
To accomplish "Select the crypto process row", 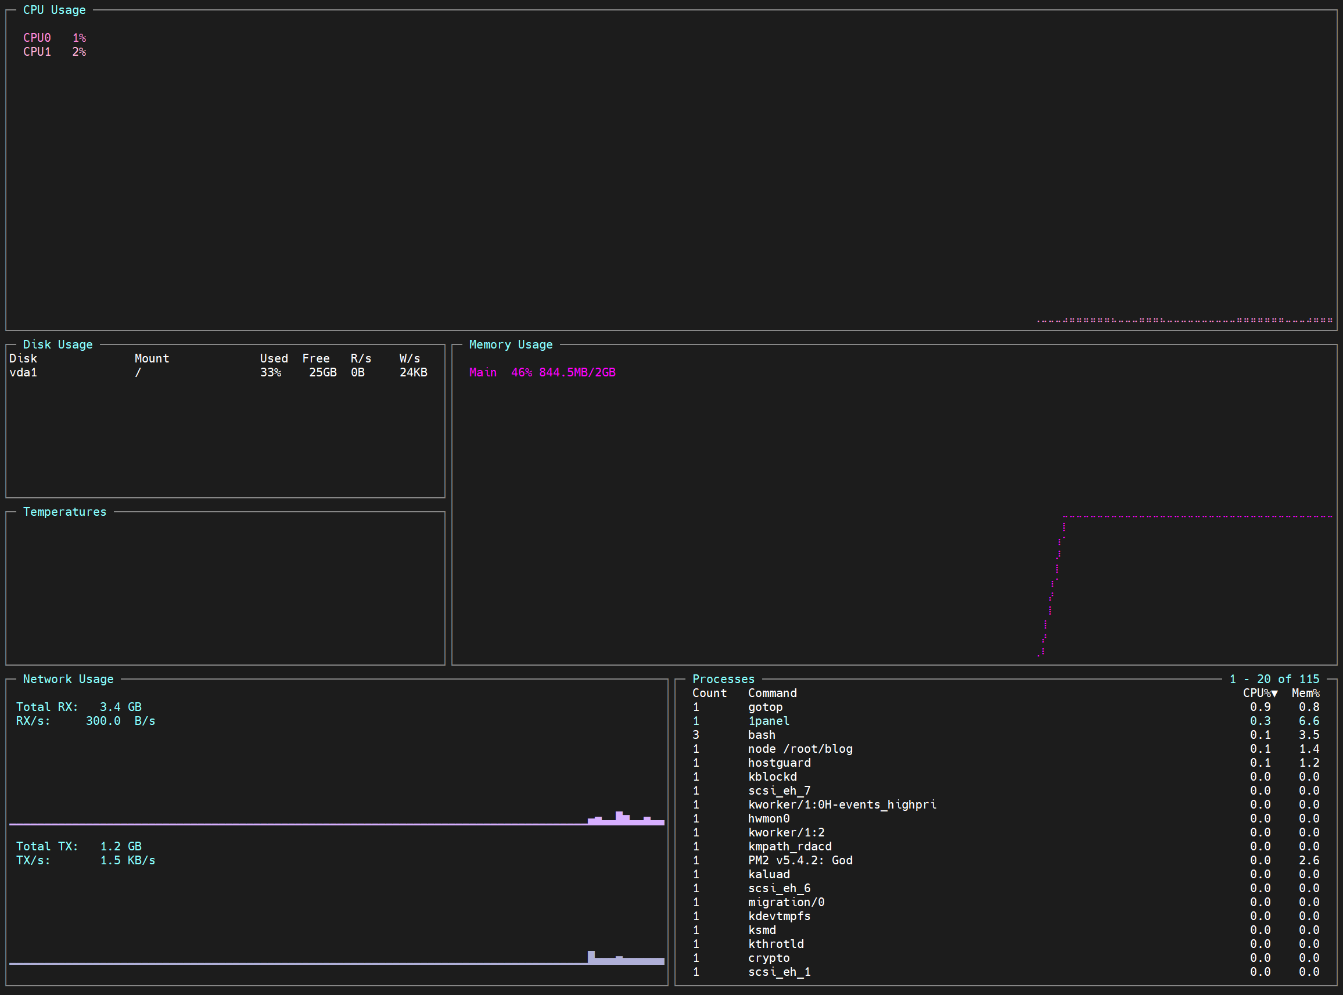I will click(1006, 958).
